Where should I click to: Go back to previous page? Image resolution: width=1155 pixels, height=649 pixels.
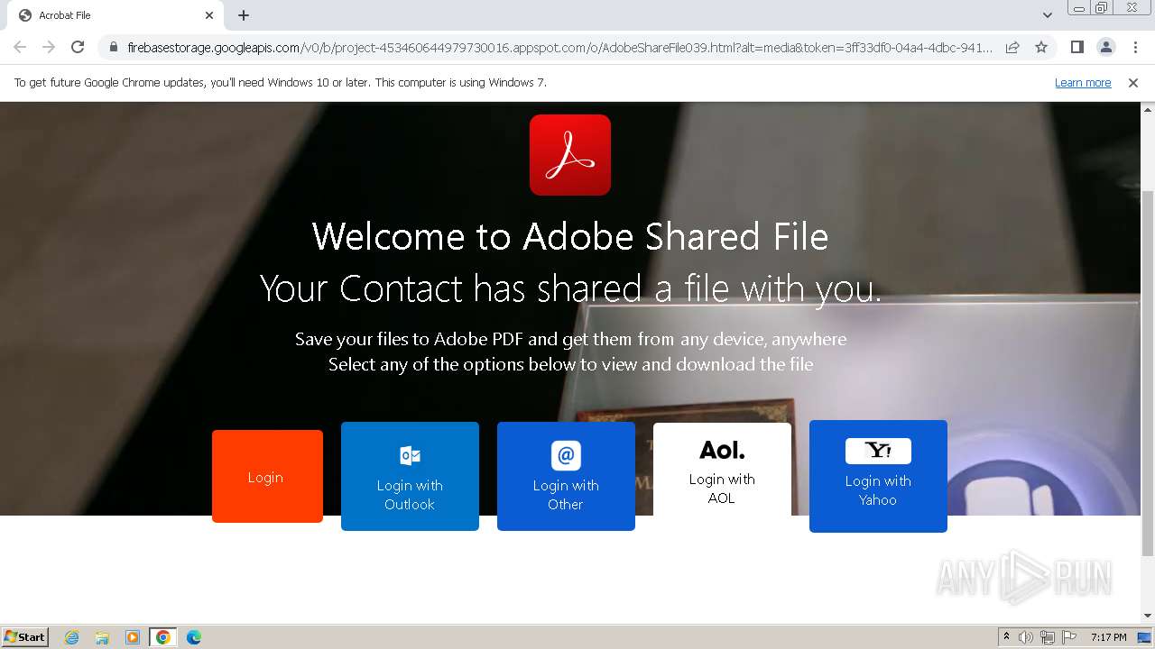pos(20,47)
